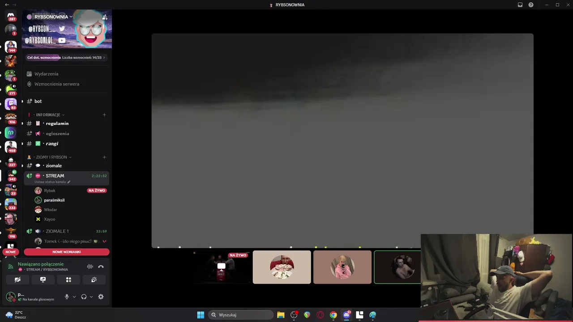This screenshot has height=322, width=573.
Task: Click the invite people icon on banner
Action: [105, 17]
